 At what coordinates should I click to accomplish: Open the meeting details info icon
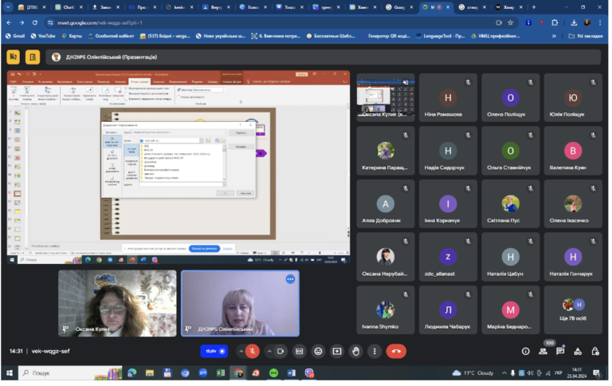point(526,352)
